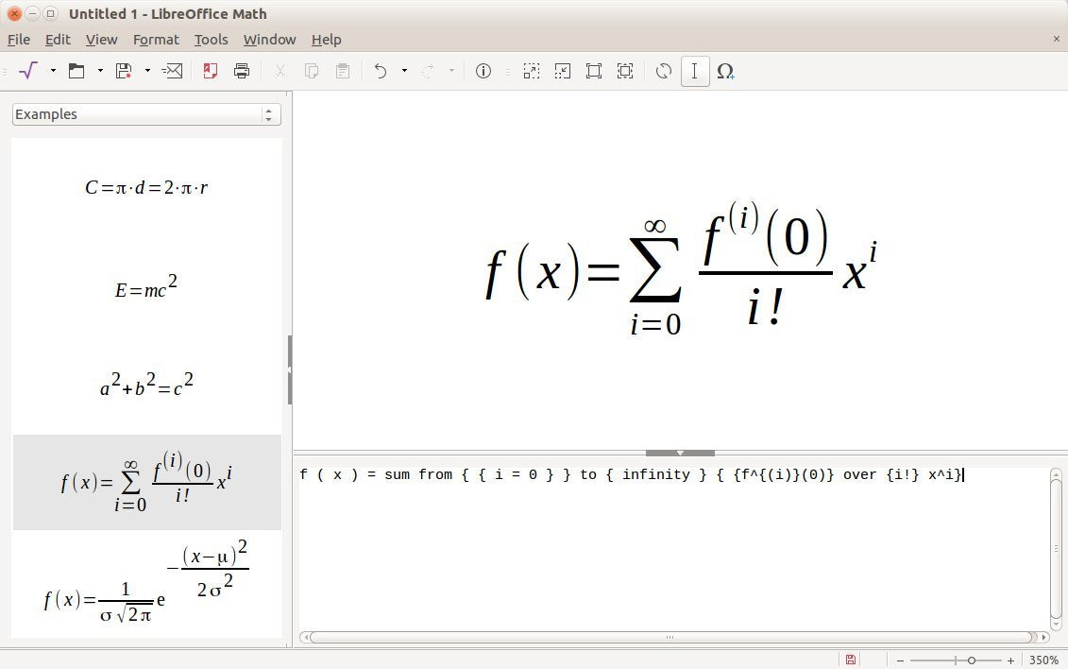Image resolution: width=1068 pixels, height=669 pixels.
Task: Collapse the Elements sidebar with its handle
Action: click(x=290, y=369)
